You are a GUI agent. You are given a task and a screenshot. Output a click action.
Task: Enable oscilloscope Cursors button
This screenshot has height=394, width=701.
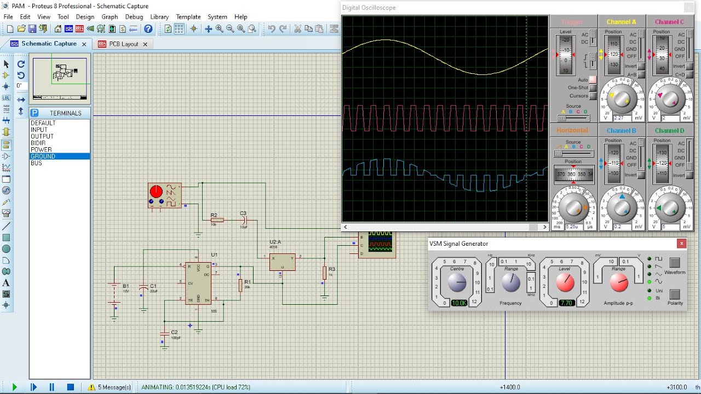593,96
